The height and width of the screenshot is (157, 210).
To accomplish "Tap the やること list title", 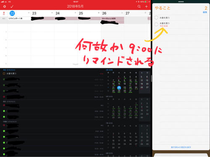I will click(163, 8).
